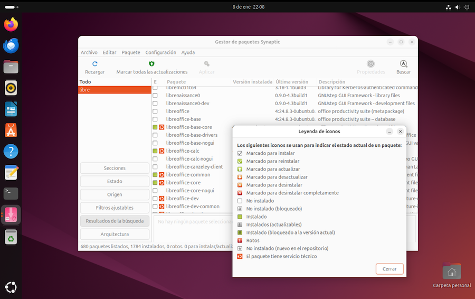Open the Ubuntu App Center dock icon
475x299 pixels.
pos(11,130)
